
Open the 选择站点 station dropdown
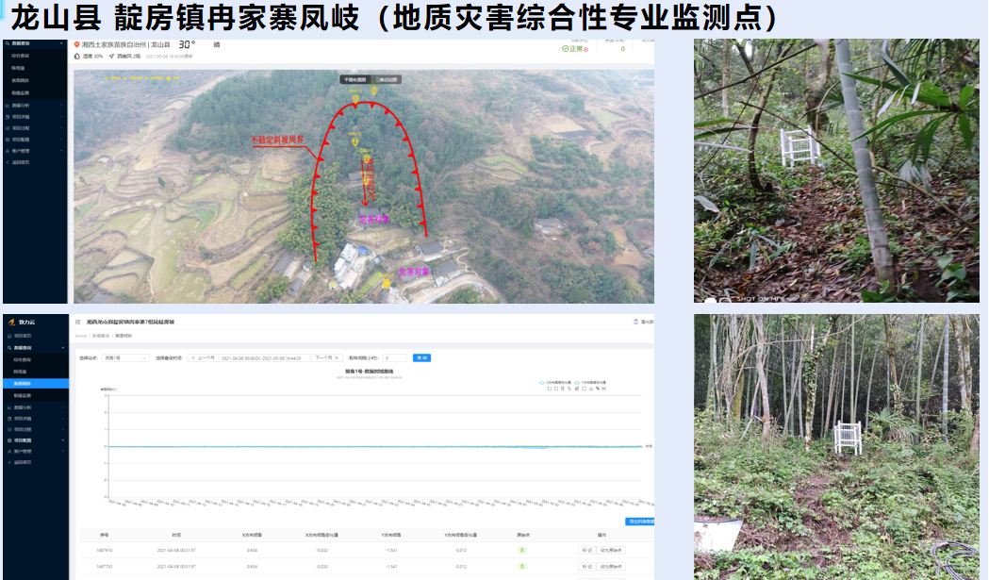point(125,358)
